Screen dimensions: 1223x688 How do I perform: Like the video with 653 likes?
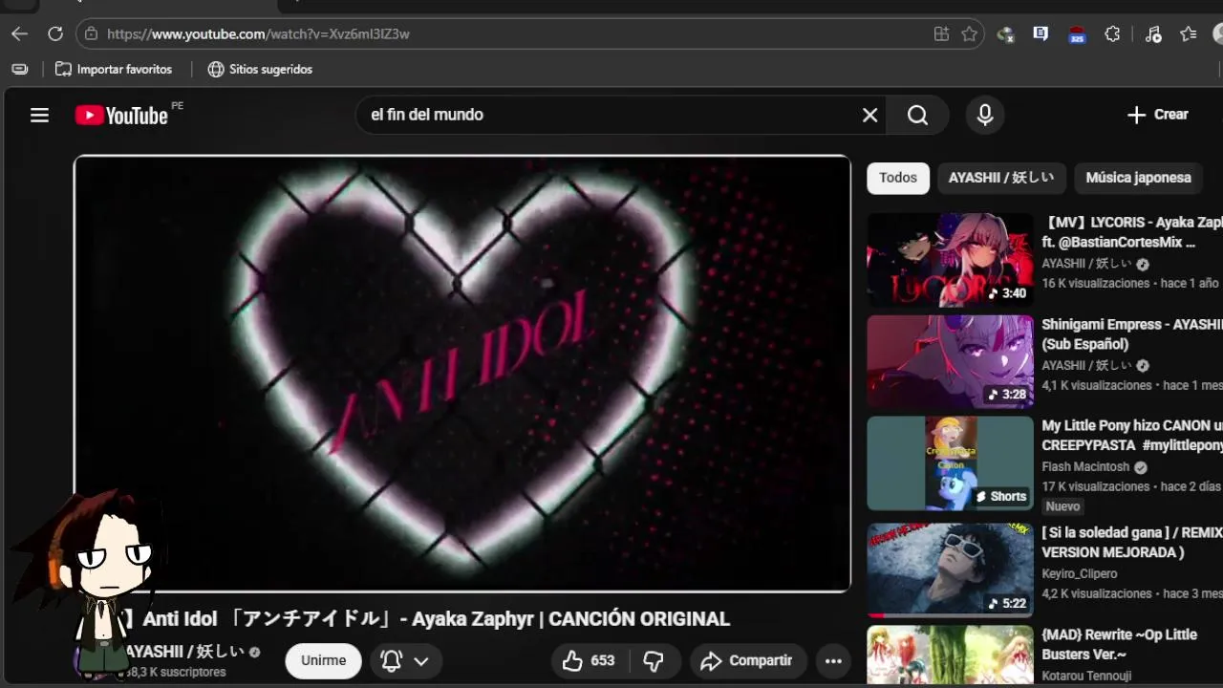590,660
